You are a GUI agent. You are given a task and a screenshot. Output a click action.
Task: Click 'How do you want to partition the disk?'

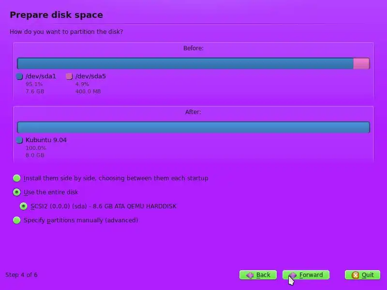[x=66, y=32]
